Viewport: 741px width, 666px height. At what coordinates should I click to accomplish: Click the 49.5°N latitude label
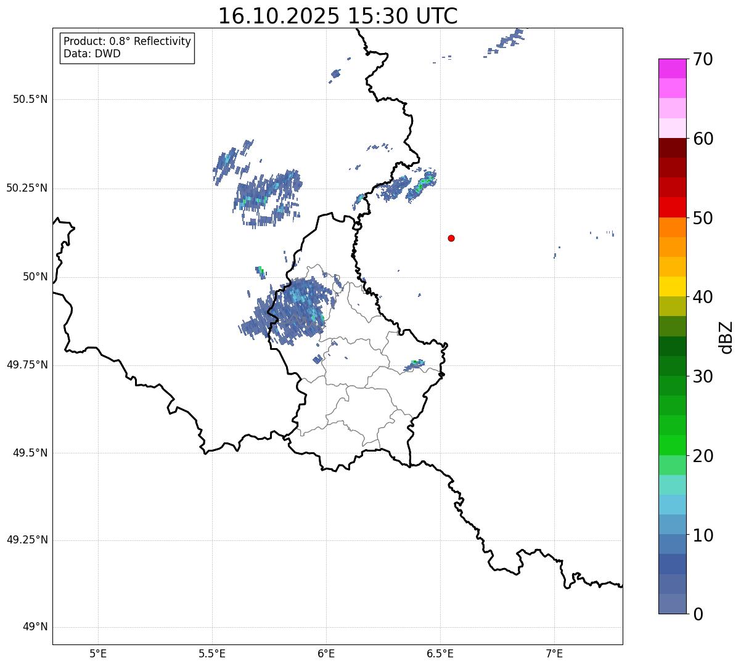pyautogui.click(x=30, y=453)
